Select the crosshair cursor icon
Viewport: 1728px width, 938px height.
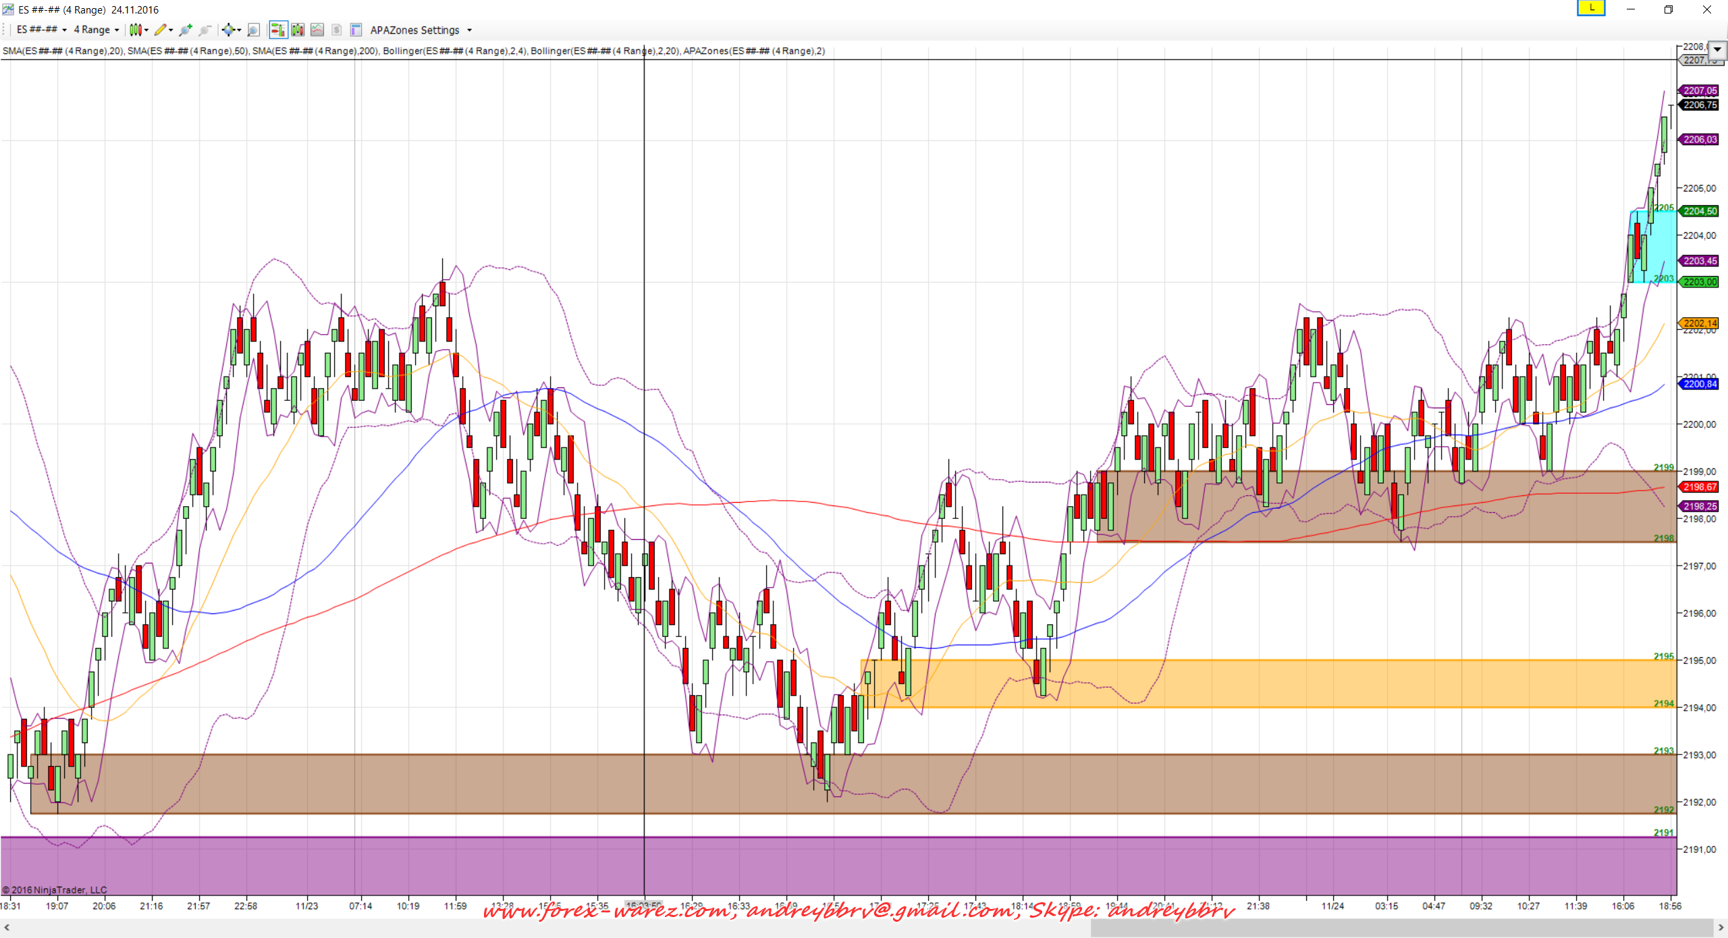[x=229, y=30]
